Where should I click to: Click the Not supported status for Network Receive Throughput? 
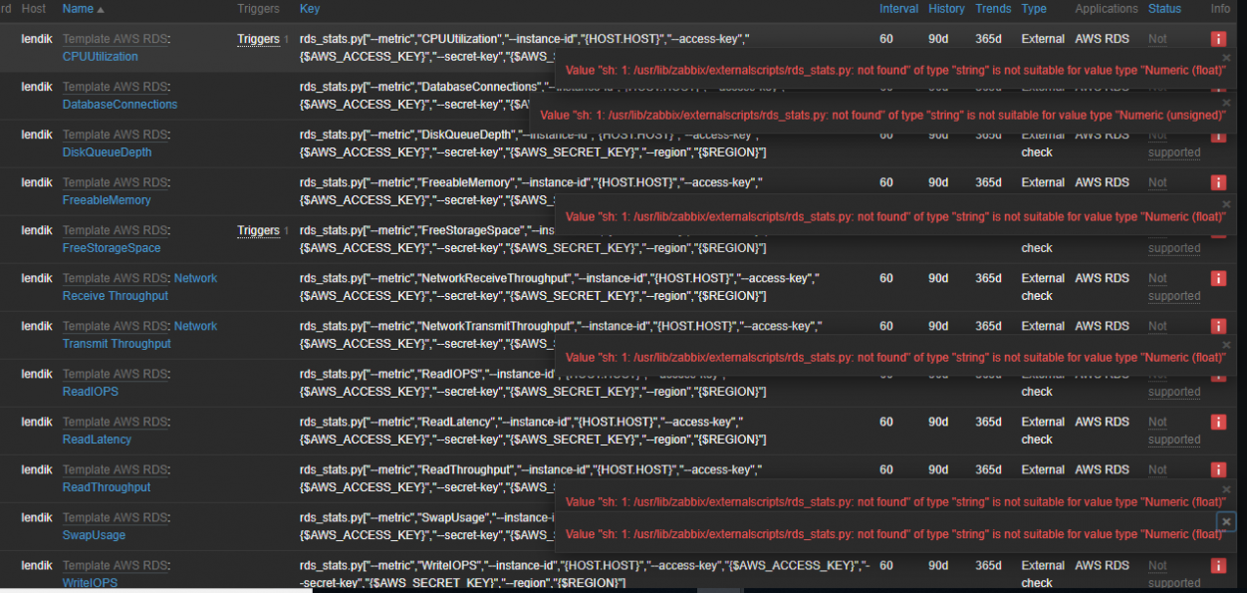1174,287
